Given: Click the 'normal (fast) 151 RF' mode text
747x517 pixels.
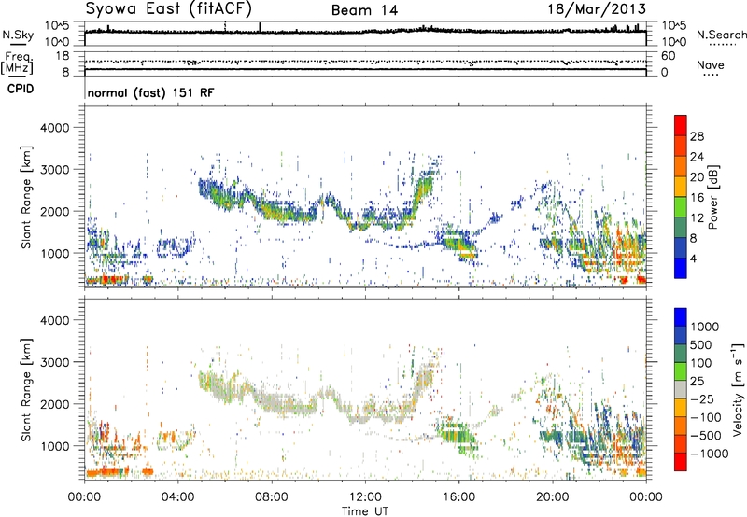Looking at the screenshot, I should [x=151, y=92].
